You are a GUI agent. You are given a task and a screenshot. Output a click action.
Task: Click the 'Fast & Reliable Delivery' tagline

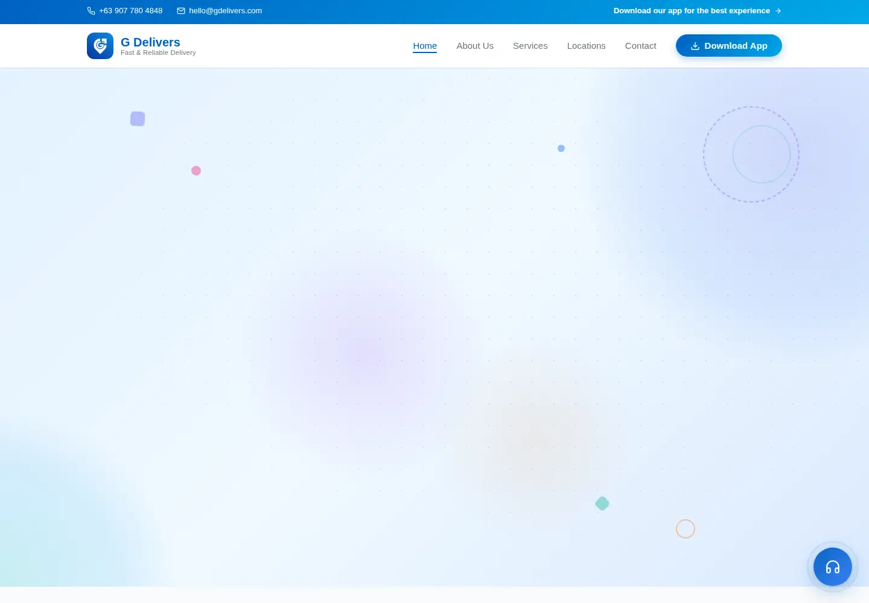tap(158, 53)
